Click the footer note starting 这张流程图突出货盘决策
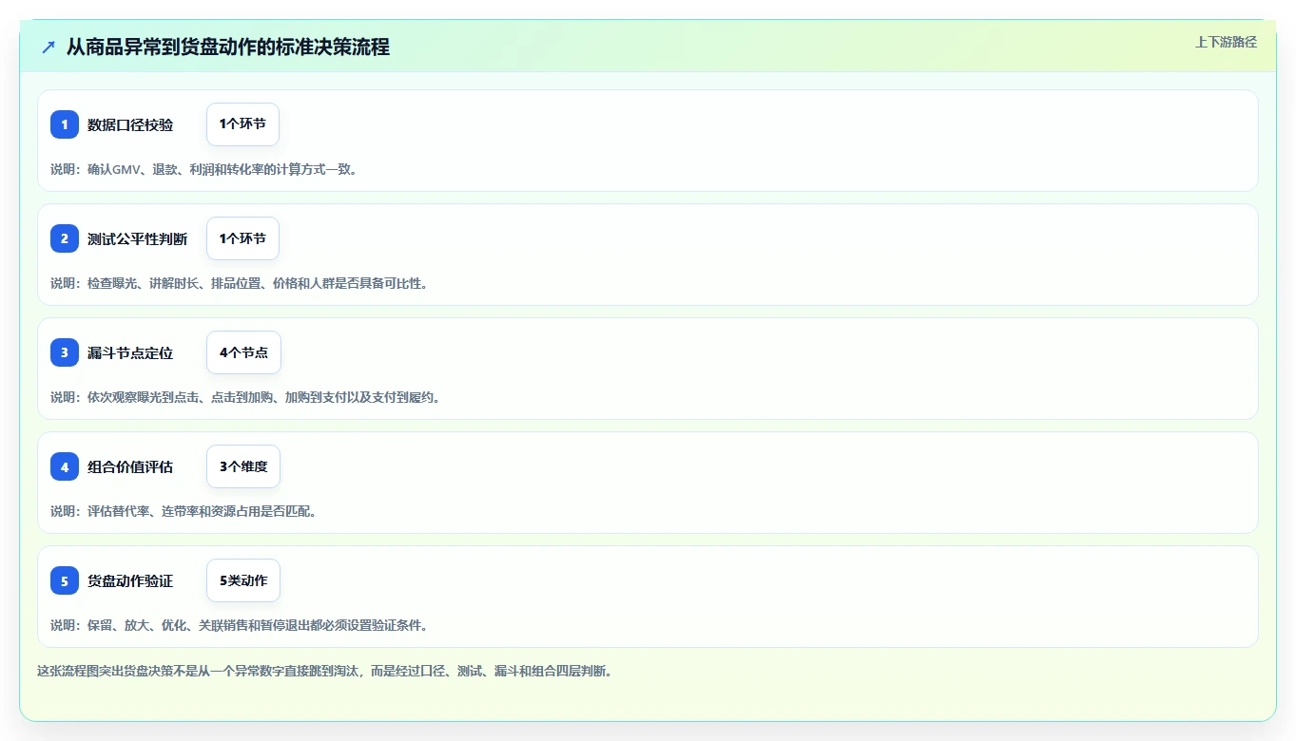This screenshot has width=1296, height=741. coord(324,671)
